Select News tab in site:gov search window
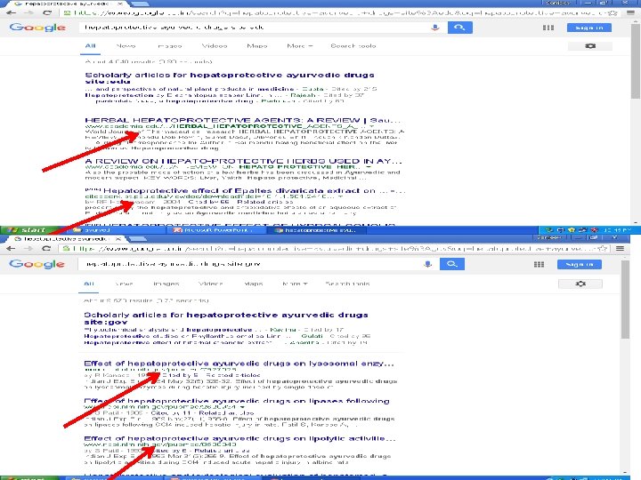 pyautogui.click(x=124, y=284)
